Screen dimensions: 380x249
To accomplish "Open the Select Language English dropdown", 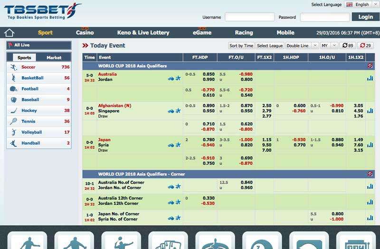I will point(361,5).
